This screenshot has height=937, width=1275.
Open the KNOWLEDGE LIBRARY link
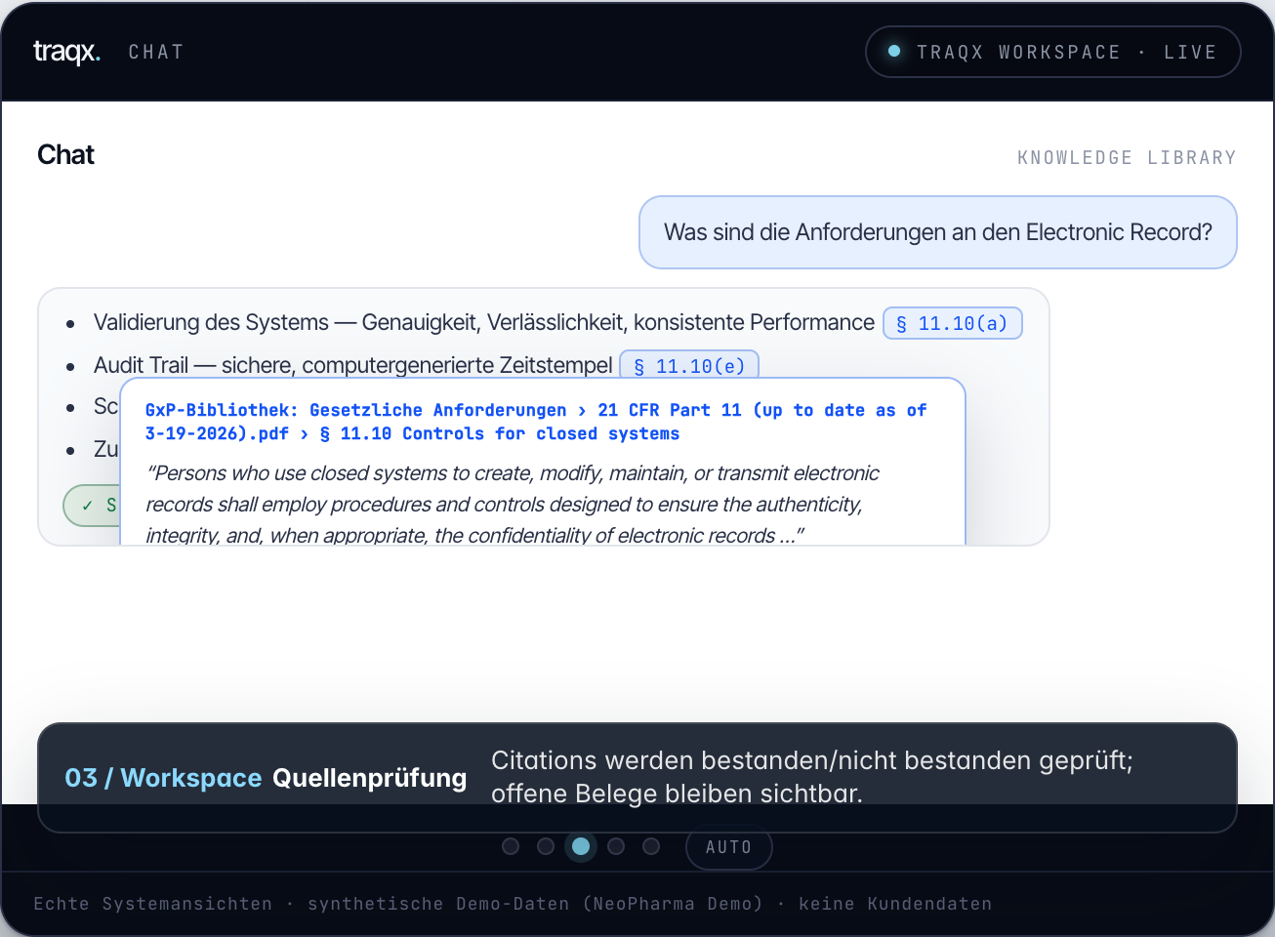[x=1127, y=157]
